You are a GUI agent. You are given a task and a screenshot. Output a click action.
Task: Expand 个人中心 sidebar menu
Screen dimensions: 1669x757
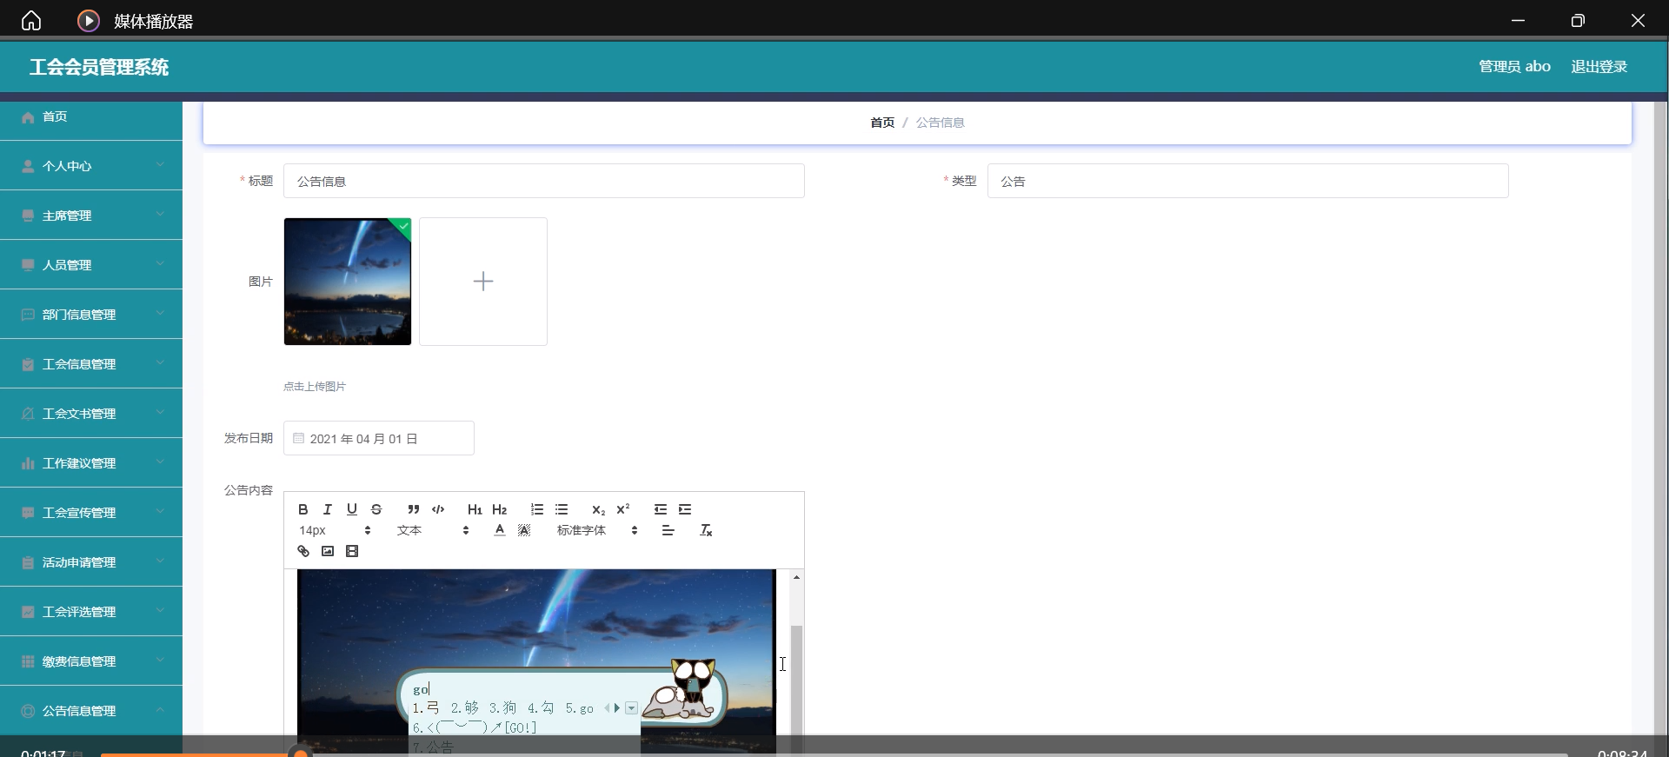click(91, 166)
